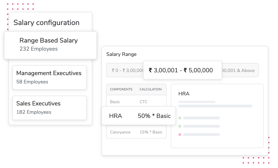The width and height of the screenshot is (278, 168).
Task: Open the Sales Executives group
Action: 49,108
